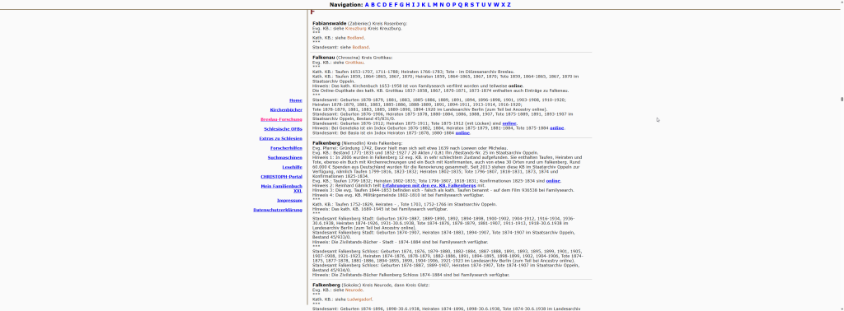Click the vertical page scrollbar thumb

842,99
